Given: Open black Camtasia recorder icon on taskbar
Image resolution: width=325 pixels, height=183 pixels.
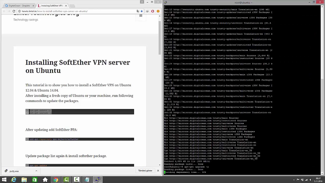Looking at the screenshot, I should [x=76, y=180].
